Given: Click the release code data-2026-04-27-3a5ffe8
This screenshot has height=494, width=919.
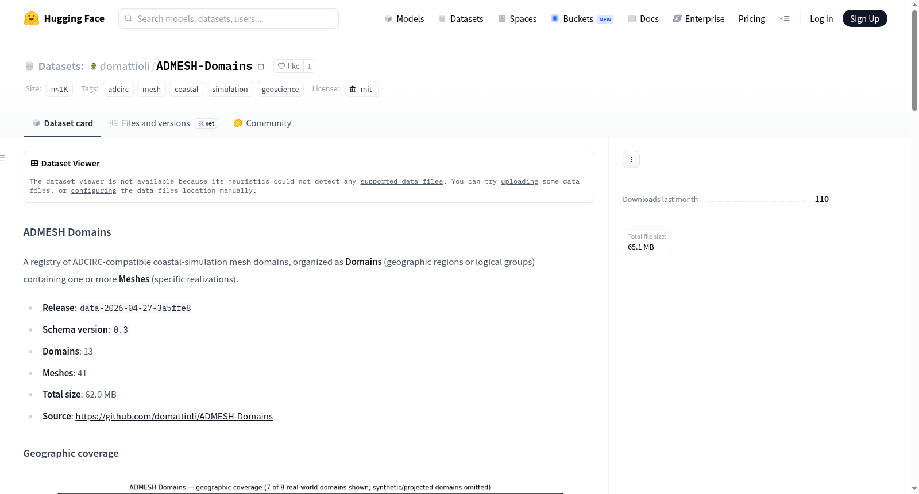Looking at the screenshot, I should coord(136,308).
